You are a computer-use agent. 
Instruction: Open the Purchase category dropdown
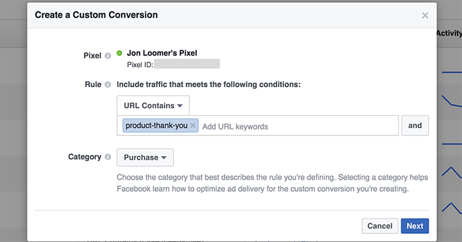pos(145,158)
